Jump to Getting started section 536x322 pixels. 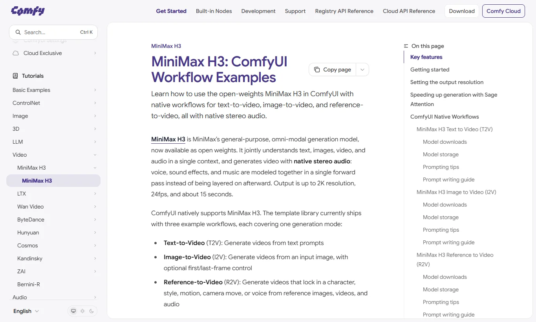[430, 70]
